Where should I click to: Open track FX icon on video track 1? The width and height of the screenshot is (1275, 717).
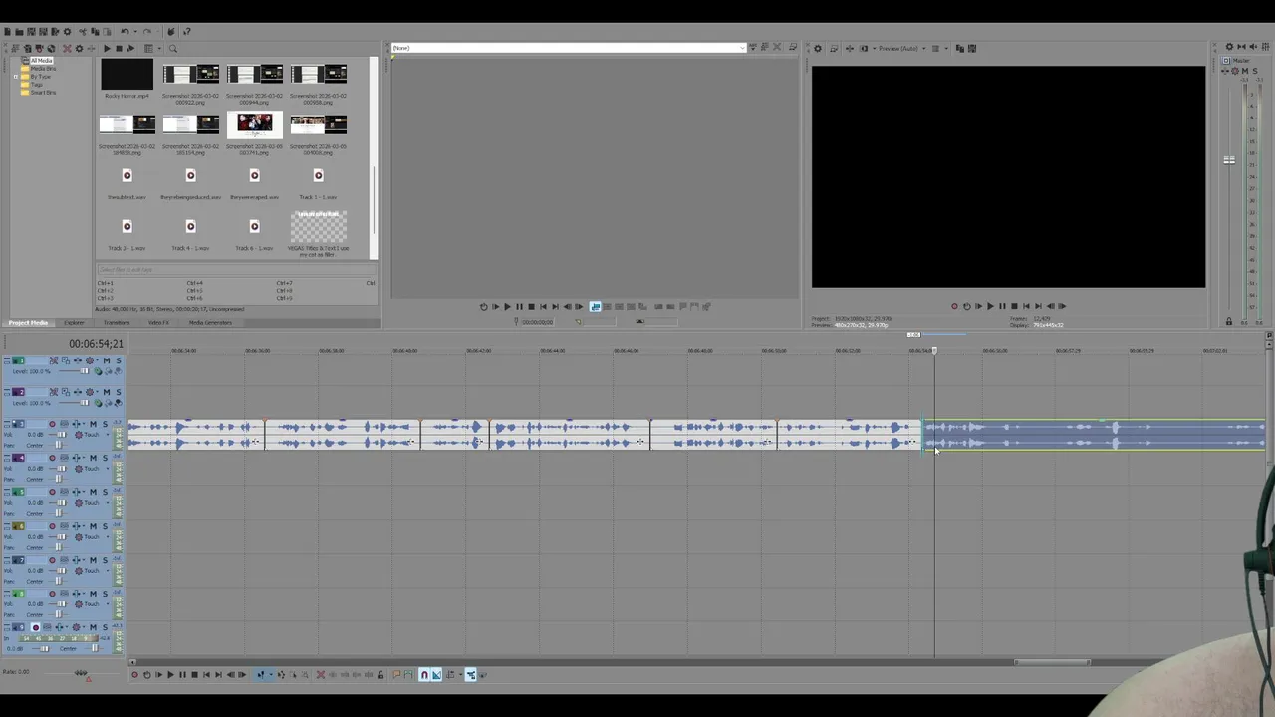tap(78, 360)
